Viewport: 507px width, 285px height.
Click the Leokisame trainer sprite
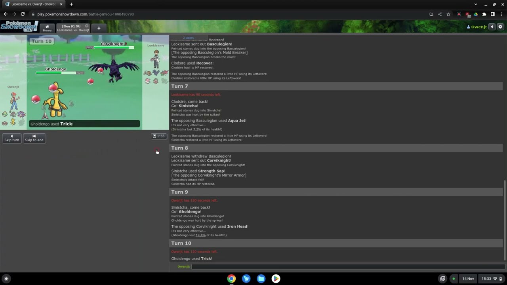156,59
